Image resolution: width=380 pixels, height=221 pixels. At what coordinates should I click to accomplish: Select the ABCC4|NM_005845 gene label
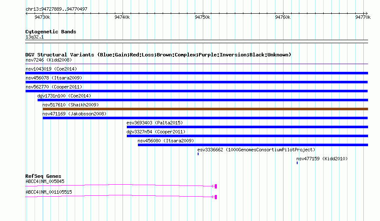tap(45, 181)
